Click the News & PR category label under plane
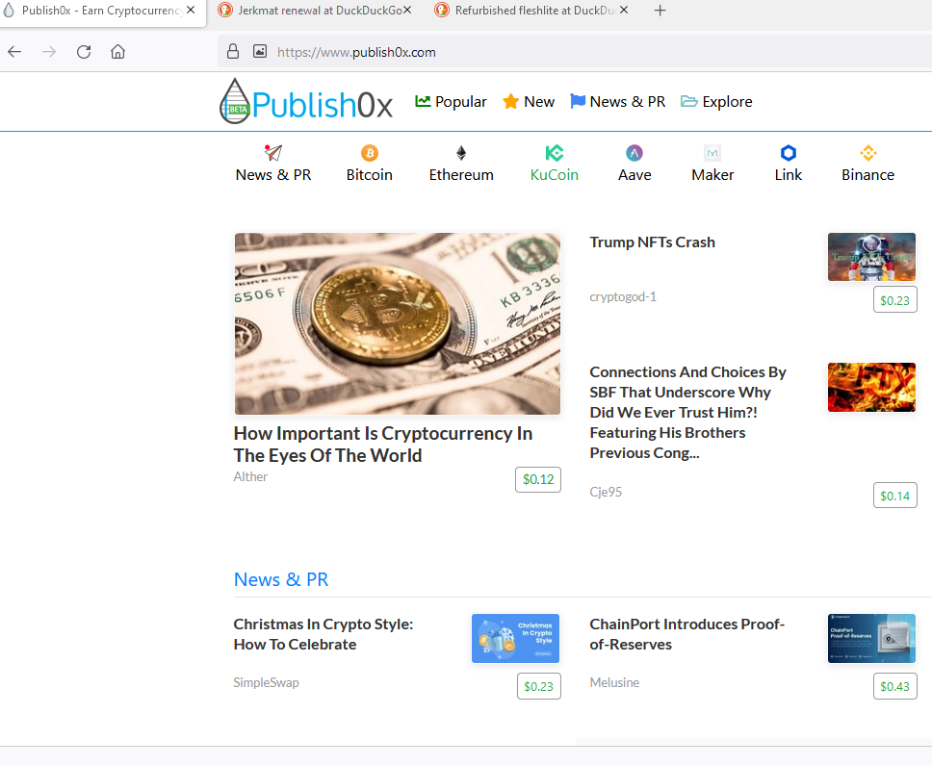Image resolution: width=932 pixels, height=765 pixels. [273, 174]
